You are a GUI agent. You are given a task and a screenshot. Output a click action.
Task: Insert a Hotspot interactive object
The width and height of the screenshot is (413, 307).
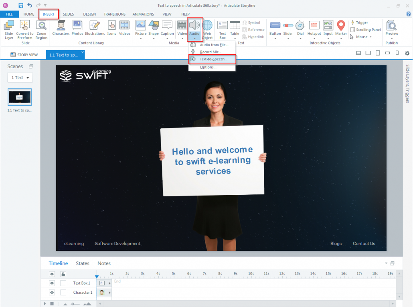[x=314, y=28]
